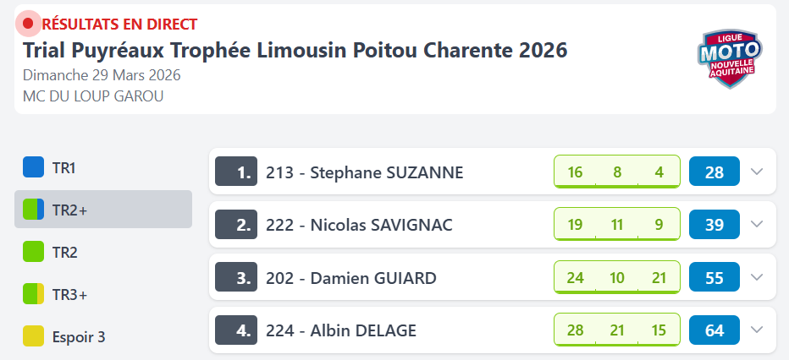Click the lap scores box for Albin DELAGE

point(616,330)
